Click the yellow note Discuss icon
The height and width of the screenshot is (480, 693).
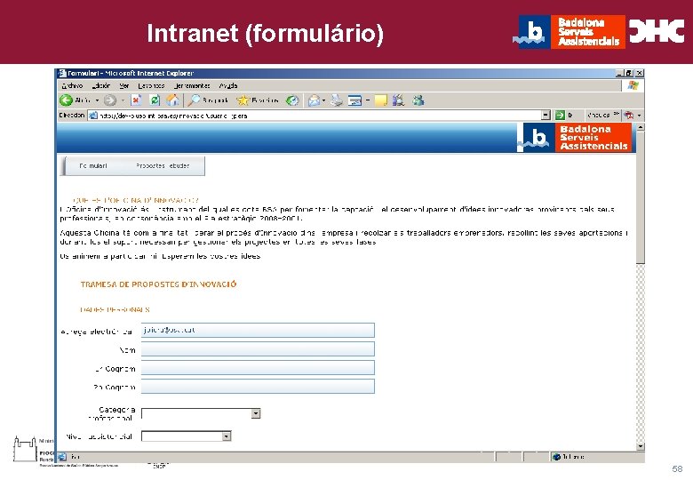pyautogui.click(x=381, y=100)
